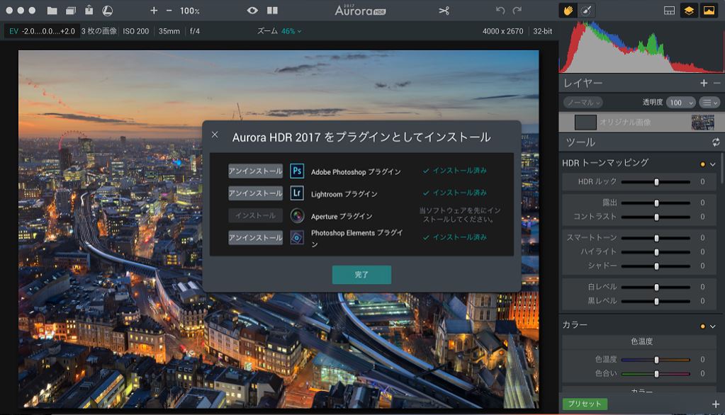Toggle the quick preview eye icon
Image resolution: width=725 pixels, height=415 pixels.
[x=252, y=10]
